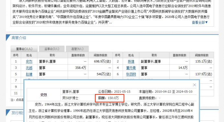
Task: Click the first 间接持股数 column header
Action: 100,55
